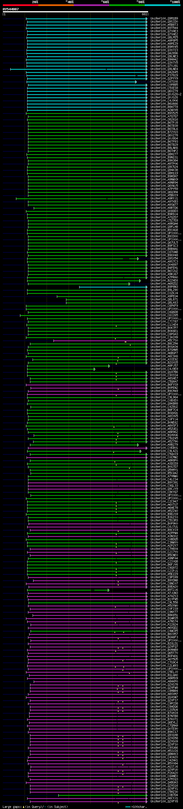
Task: Select hit UniRef100_C5MZ30
Action: click(x=164, y=792)
